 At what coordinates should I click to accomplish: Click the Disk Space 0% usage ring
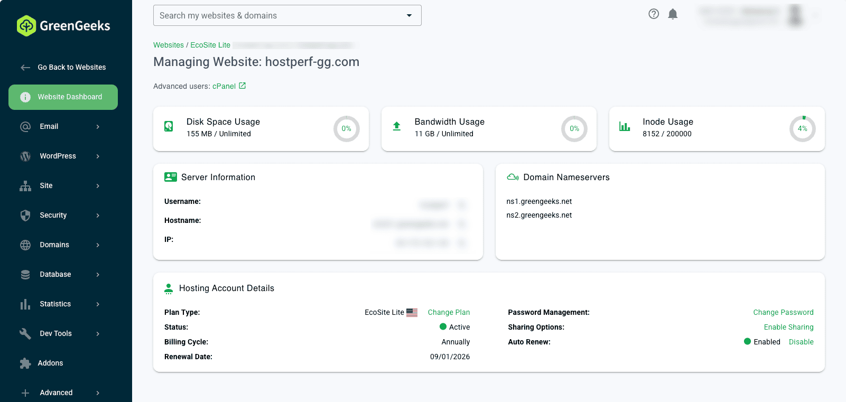click(347, 129)
